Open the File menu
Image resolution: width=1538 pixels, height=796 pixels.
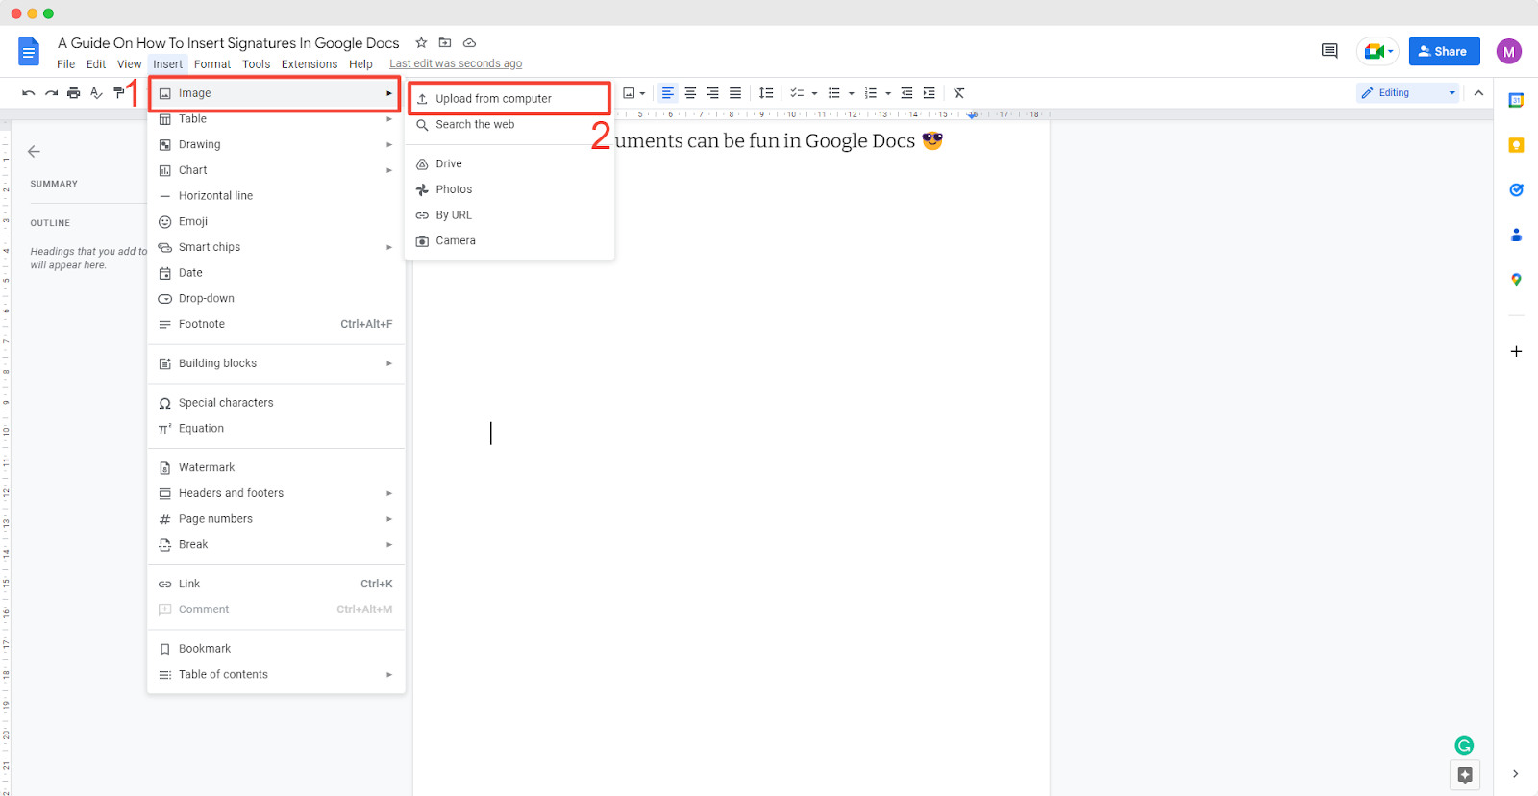65,64
